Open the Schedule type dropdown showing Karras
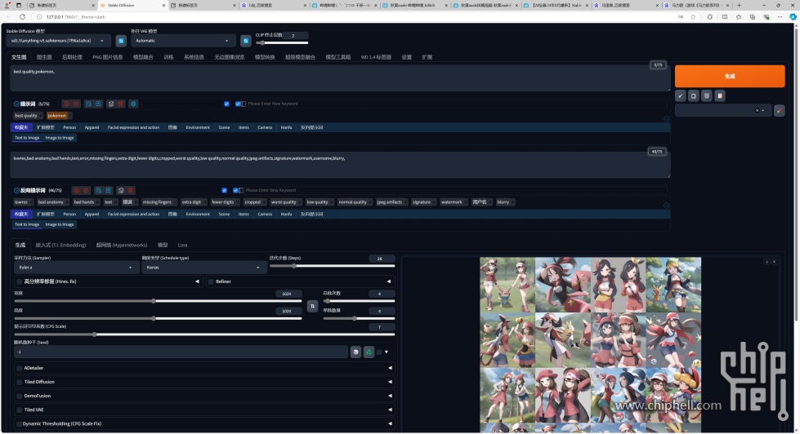The width and height of the screenshot is (800, 434). click(x=203, y=268)
